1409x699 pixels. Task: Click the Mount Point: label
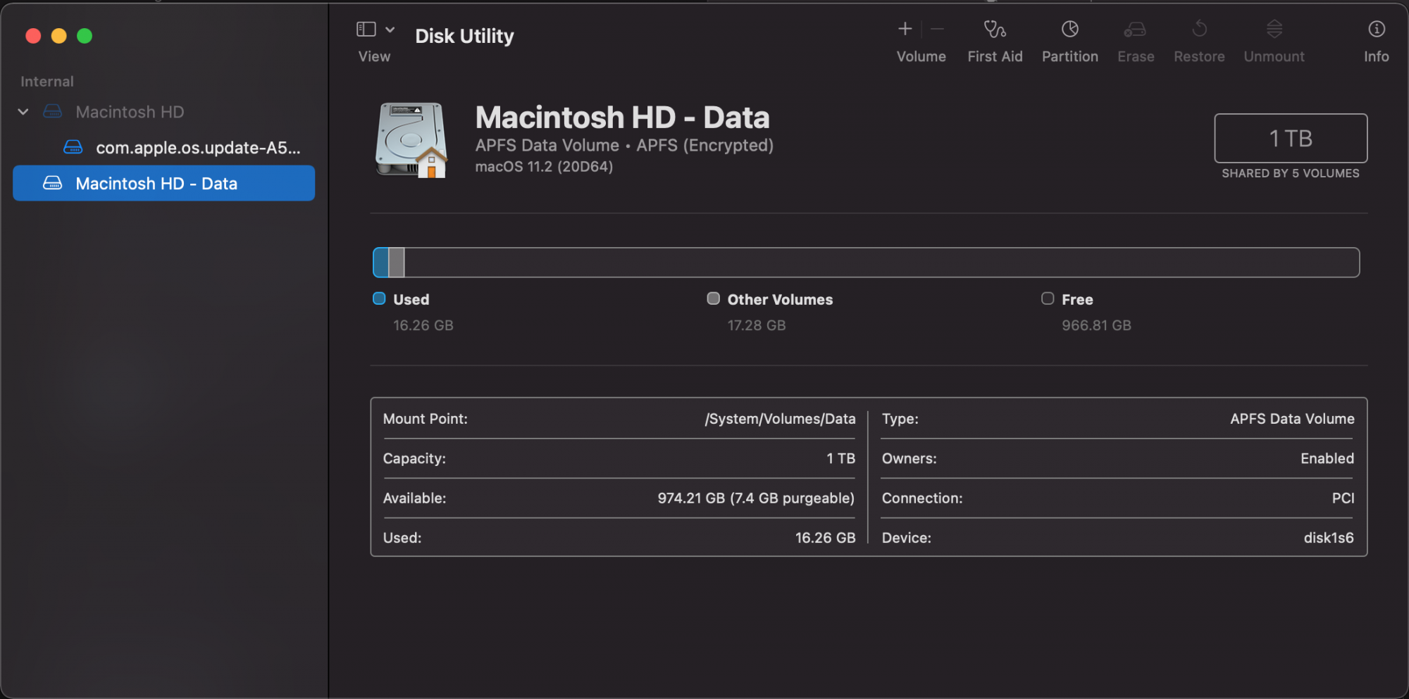[x=425, y=419]
